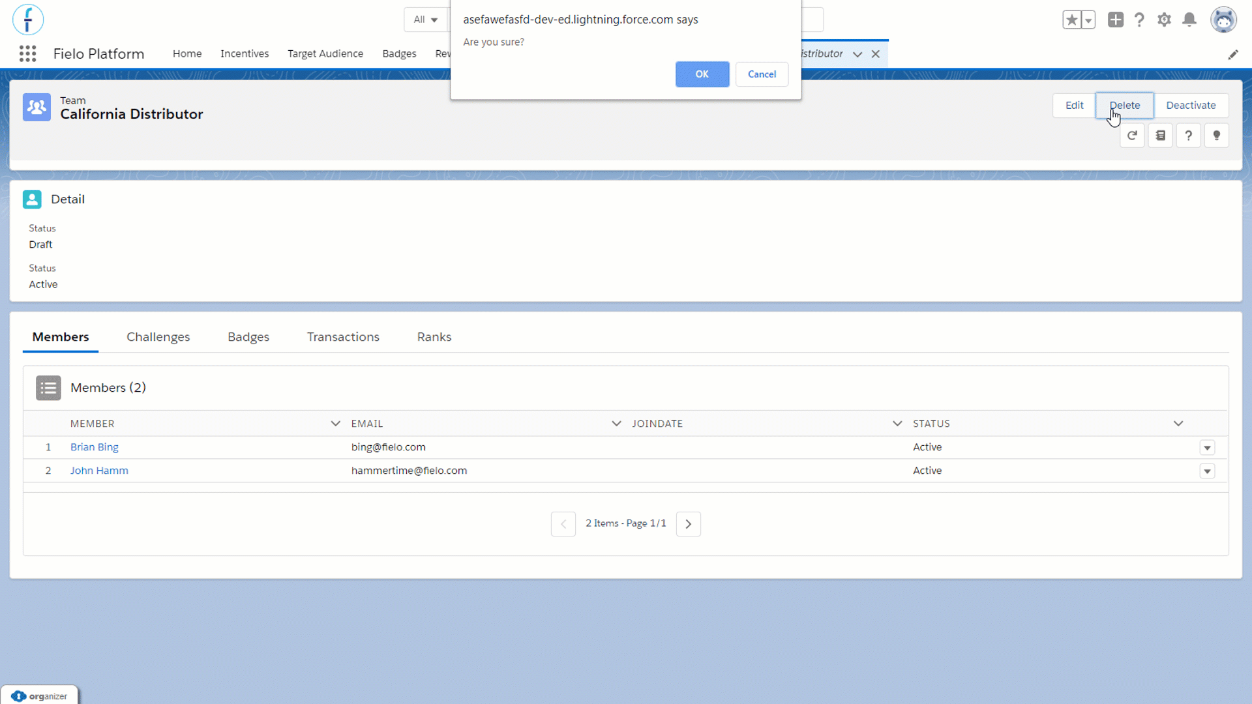Click the Delete button
This screenshot has width=1252, height=704.
point(1125,106)
